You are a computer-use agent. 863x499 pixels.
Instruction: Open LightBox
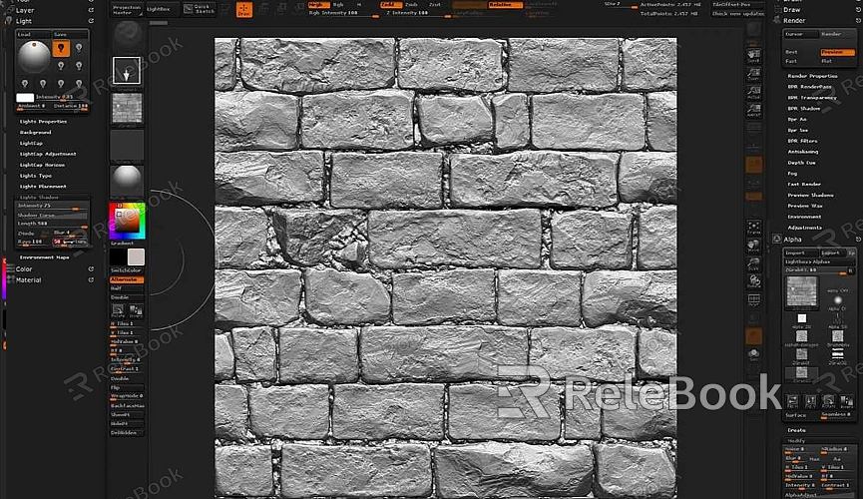(x=162, y=9)
